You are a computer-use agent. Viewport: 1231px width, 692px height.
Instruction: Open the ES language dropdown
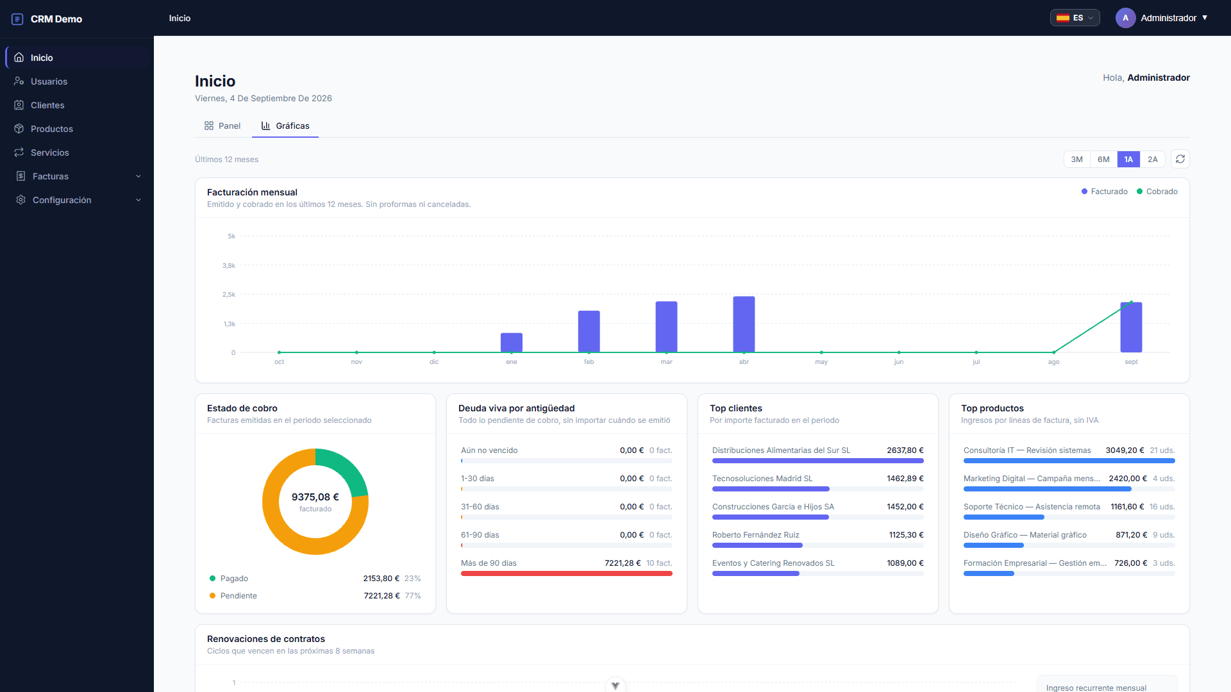click(x=1075, y=18)
